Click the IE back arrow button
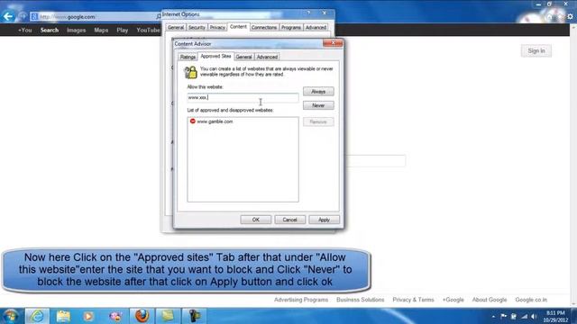Screen dimensions: 577x324 click(8, 16)
